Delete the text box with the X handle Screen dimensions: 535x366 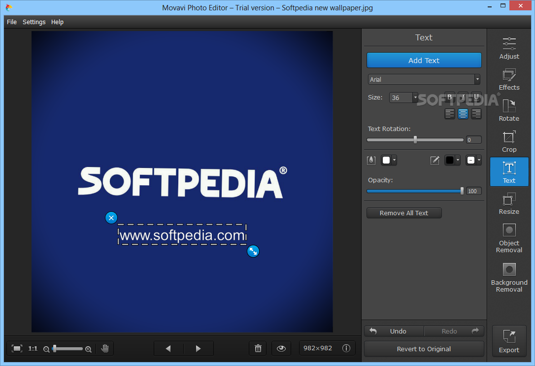[x=111, y=218]
